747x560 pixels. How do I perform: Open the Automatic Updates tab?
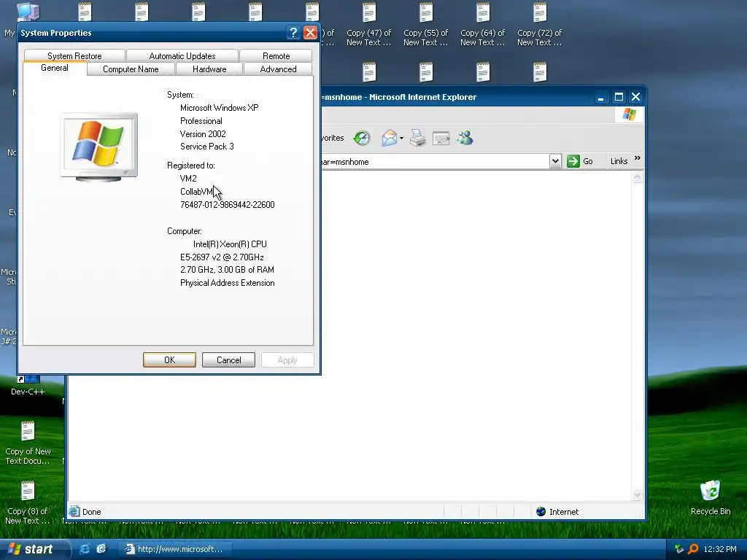(x=182, y=55)
